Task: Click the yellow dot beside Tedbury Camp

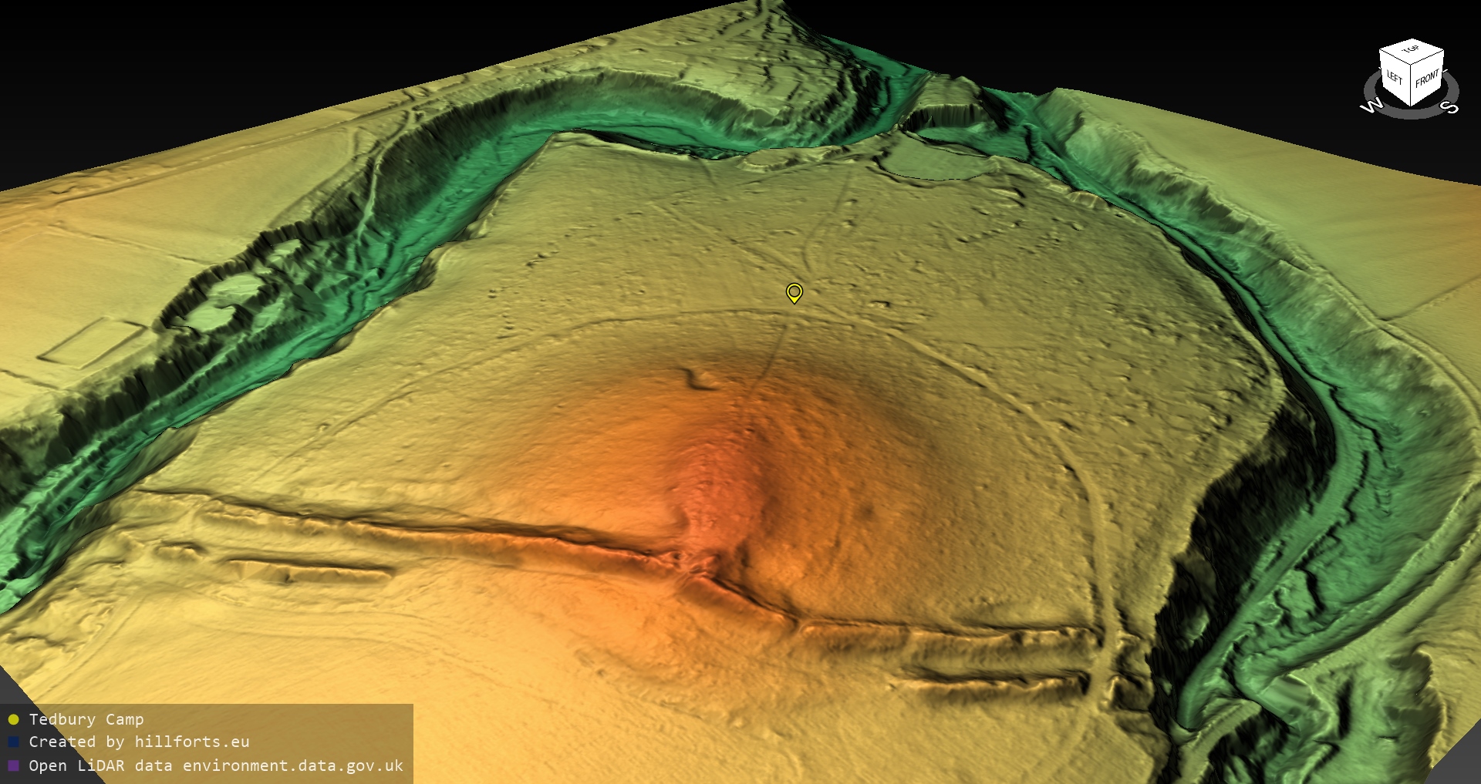Action: tap(13, 720)
